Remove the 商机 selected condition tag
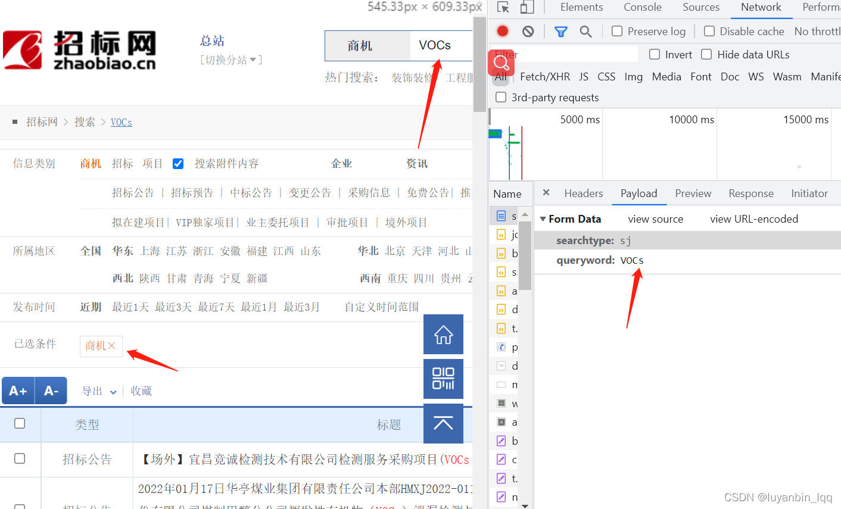 (111, 346)
